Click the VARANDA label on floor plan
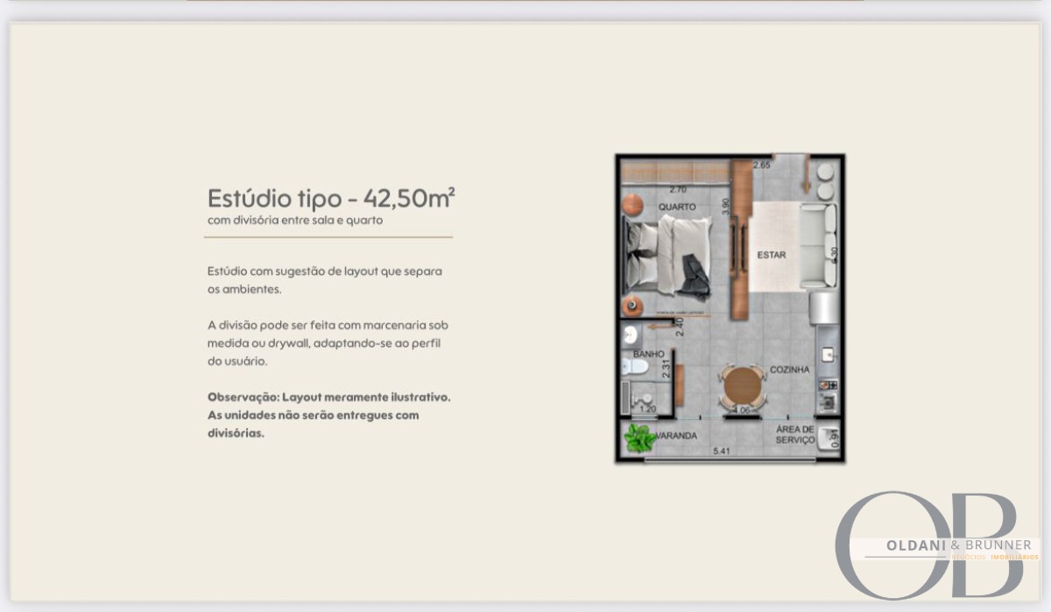 (677, 435)
